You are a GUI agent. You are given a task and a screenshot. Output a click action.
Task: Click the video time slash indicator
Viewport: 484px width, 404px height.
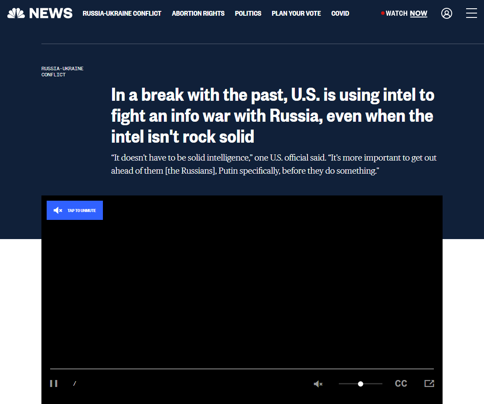(75, 383)
